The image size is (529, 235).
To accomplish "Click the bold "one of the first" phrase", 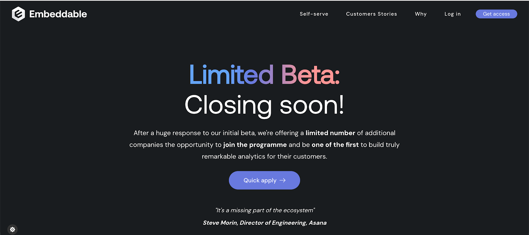I will [x=335, y=145].
